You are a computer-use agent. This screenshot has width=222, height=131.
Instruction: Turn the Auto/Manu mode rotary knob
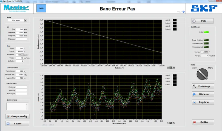point(202,74)
